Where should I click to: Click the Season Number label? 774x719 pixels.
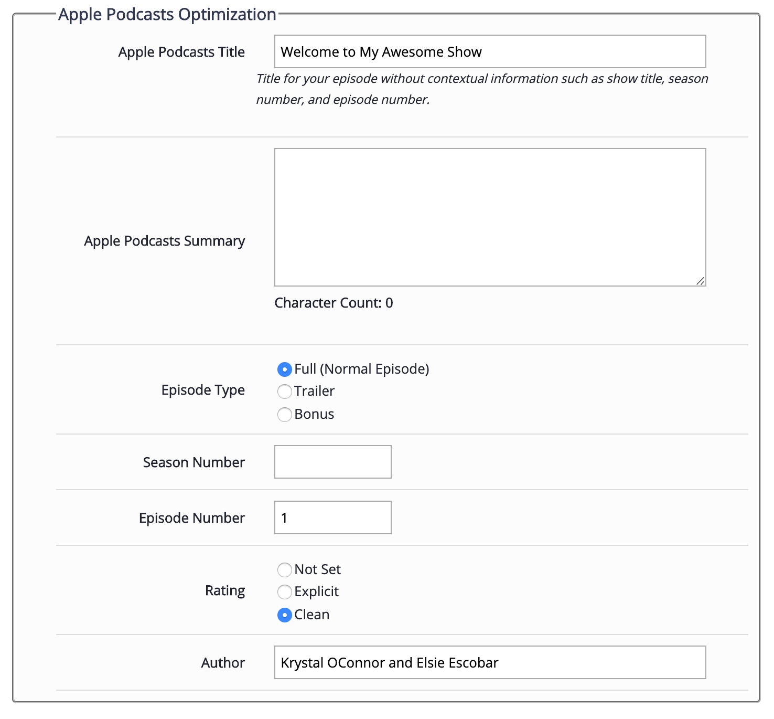click(x=193, y=462)
